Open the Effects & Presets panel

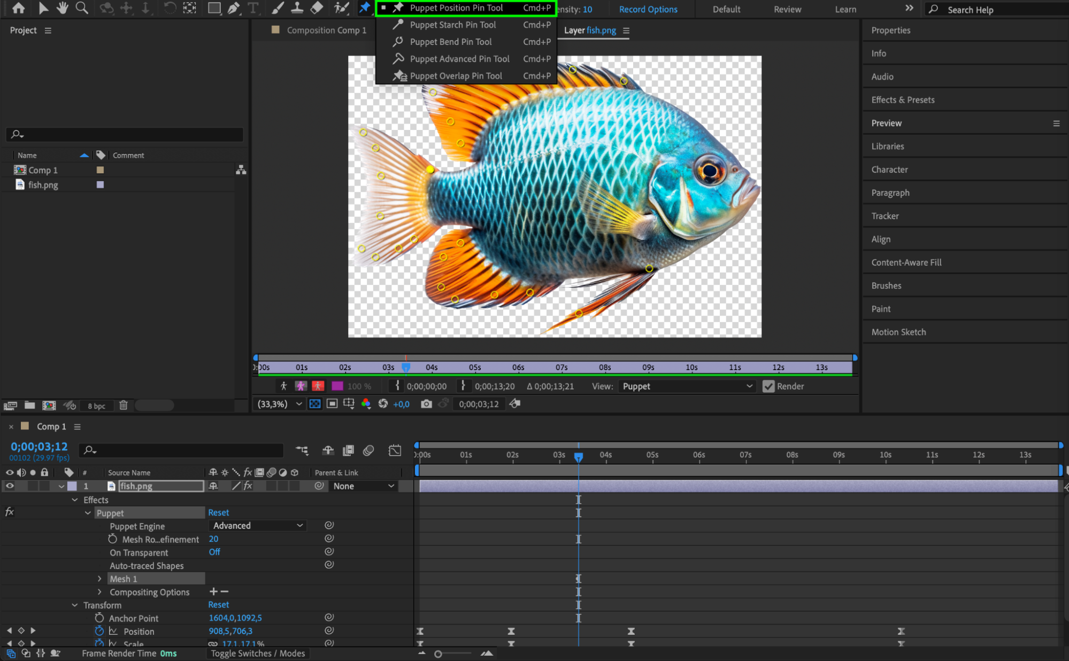pos(903,100)
